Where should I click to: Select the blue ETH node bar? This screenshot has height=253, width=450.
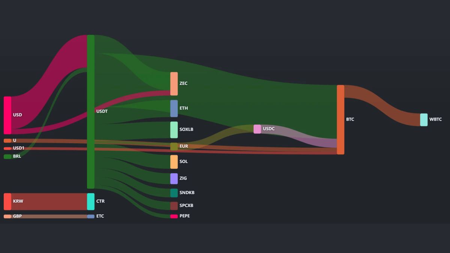(174, 108)
